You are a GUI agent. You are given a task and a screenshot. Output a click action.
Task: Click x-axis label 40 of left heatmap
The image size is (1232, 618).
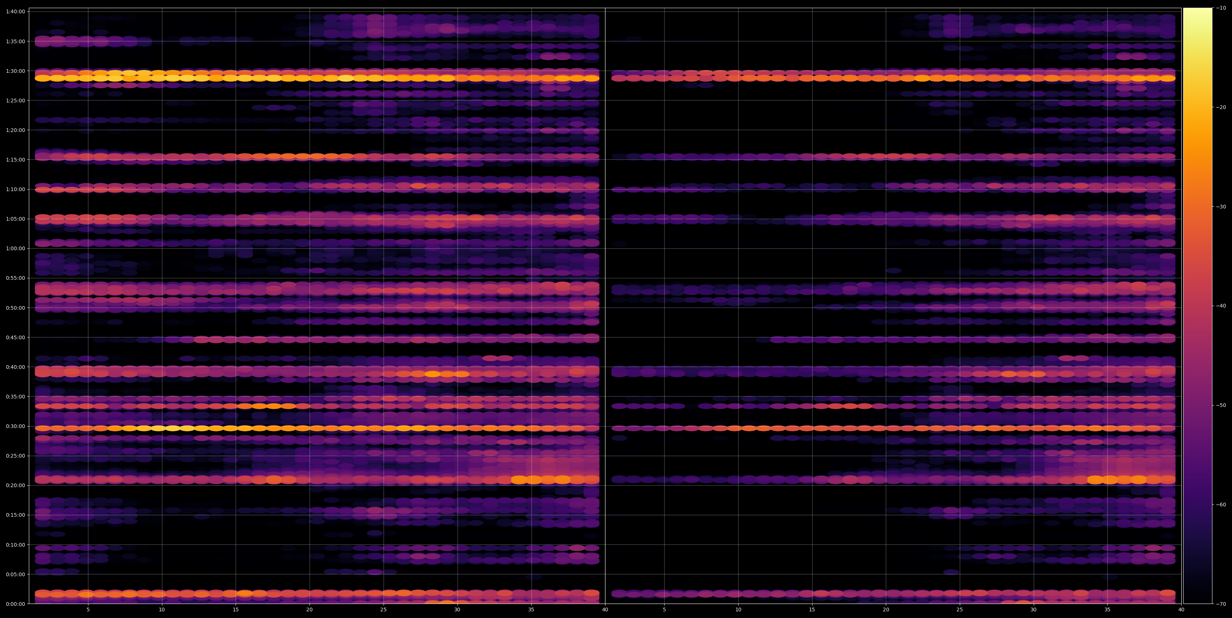point(605,610)
